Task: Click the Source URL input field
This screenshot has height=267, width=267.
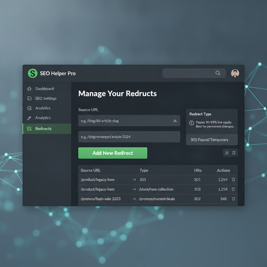Action: (129, 121)
